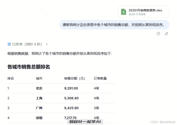
Task: Click rank number 2 in 上海 row
Action: (x=8, y=98)
